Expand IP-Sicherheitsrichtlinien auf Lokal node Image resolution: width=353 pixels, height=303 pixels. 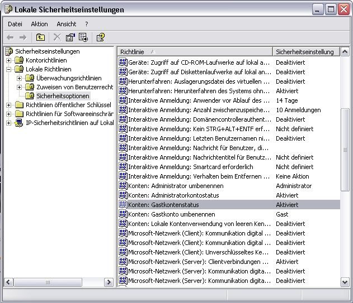[8, 123]
